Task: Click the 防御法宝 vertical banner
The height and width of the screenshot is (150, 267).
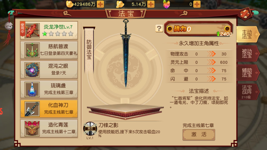Action: 89,50
